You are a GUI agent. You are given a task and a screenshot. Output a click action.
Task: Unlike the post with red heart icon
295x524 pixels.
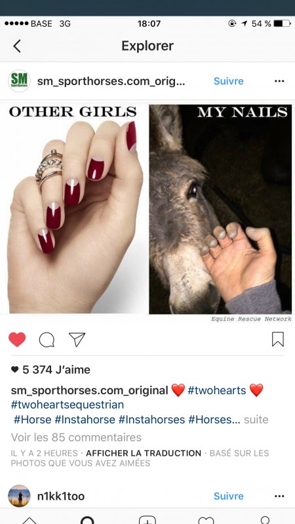[17, 339]
